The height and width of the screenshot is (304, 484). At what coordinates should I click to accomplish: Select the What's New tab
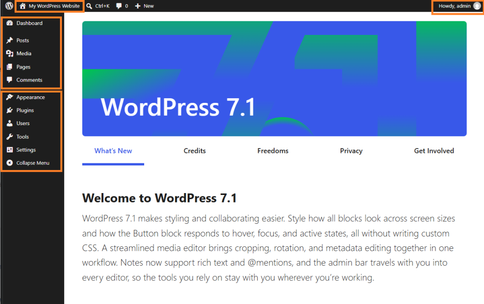click(x=113, y=151)
